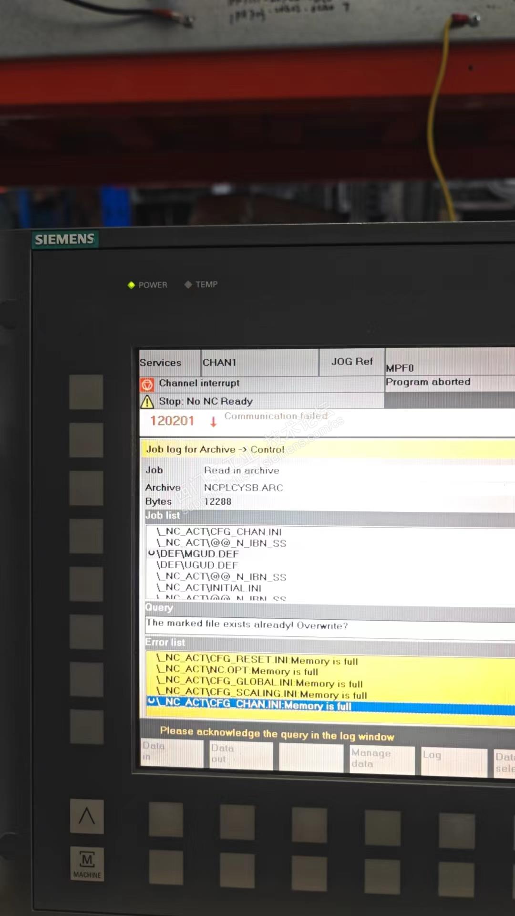Select the Bytes value 12288
The height and width of the screenshot is (916, 515).
(217, 501)
